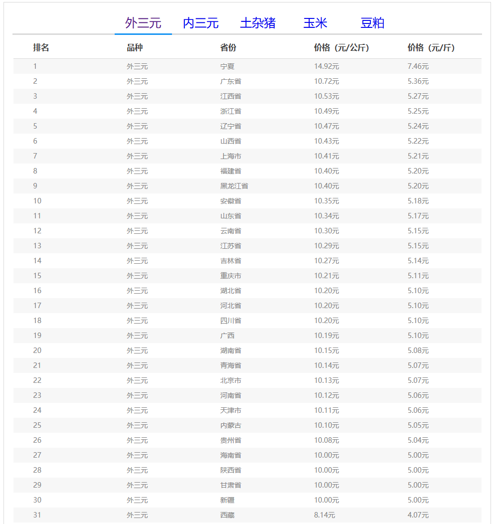Image resolution: width=493 pixels, height=524 pixels.
Task: Select the 西藏 entry in the last row
Action: (x=227, y=515)
